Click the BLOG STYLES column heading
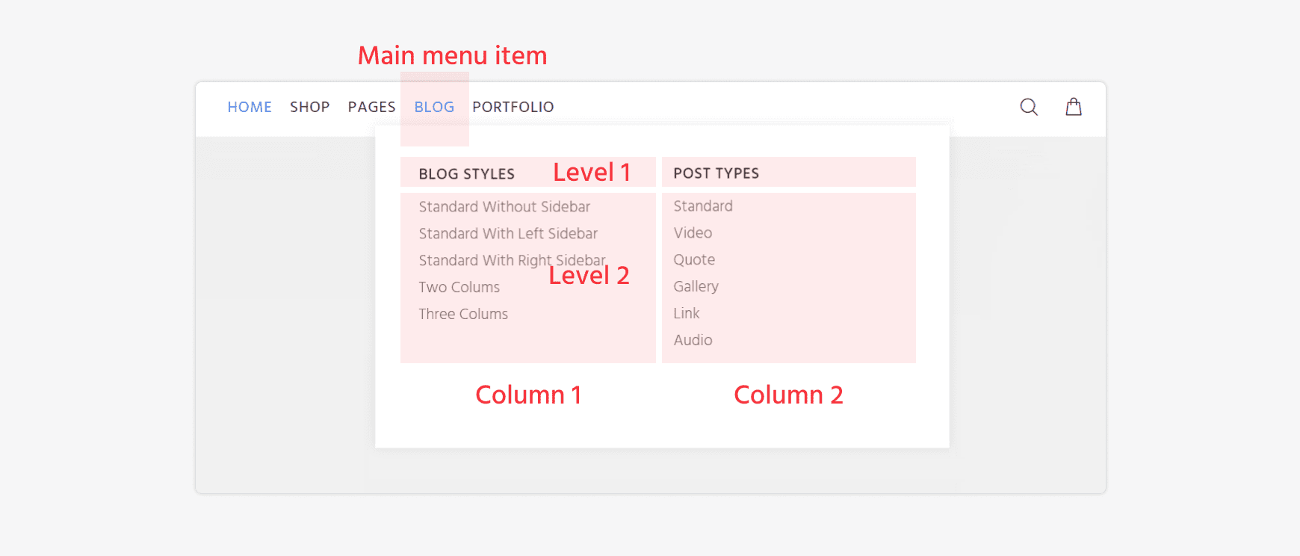Screen dimensions: 1300x556 [x=466, y=173]
